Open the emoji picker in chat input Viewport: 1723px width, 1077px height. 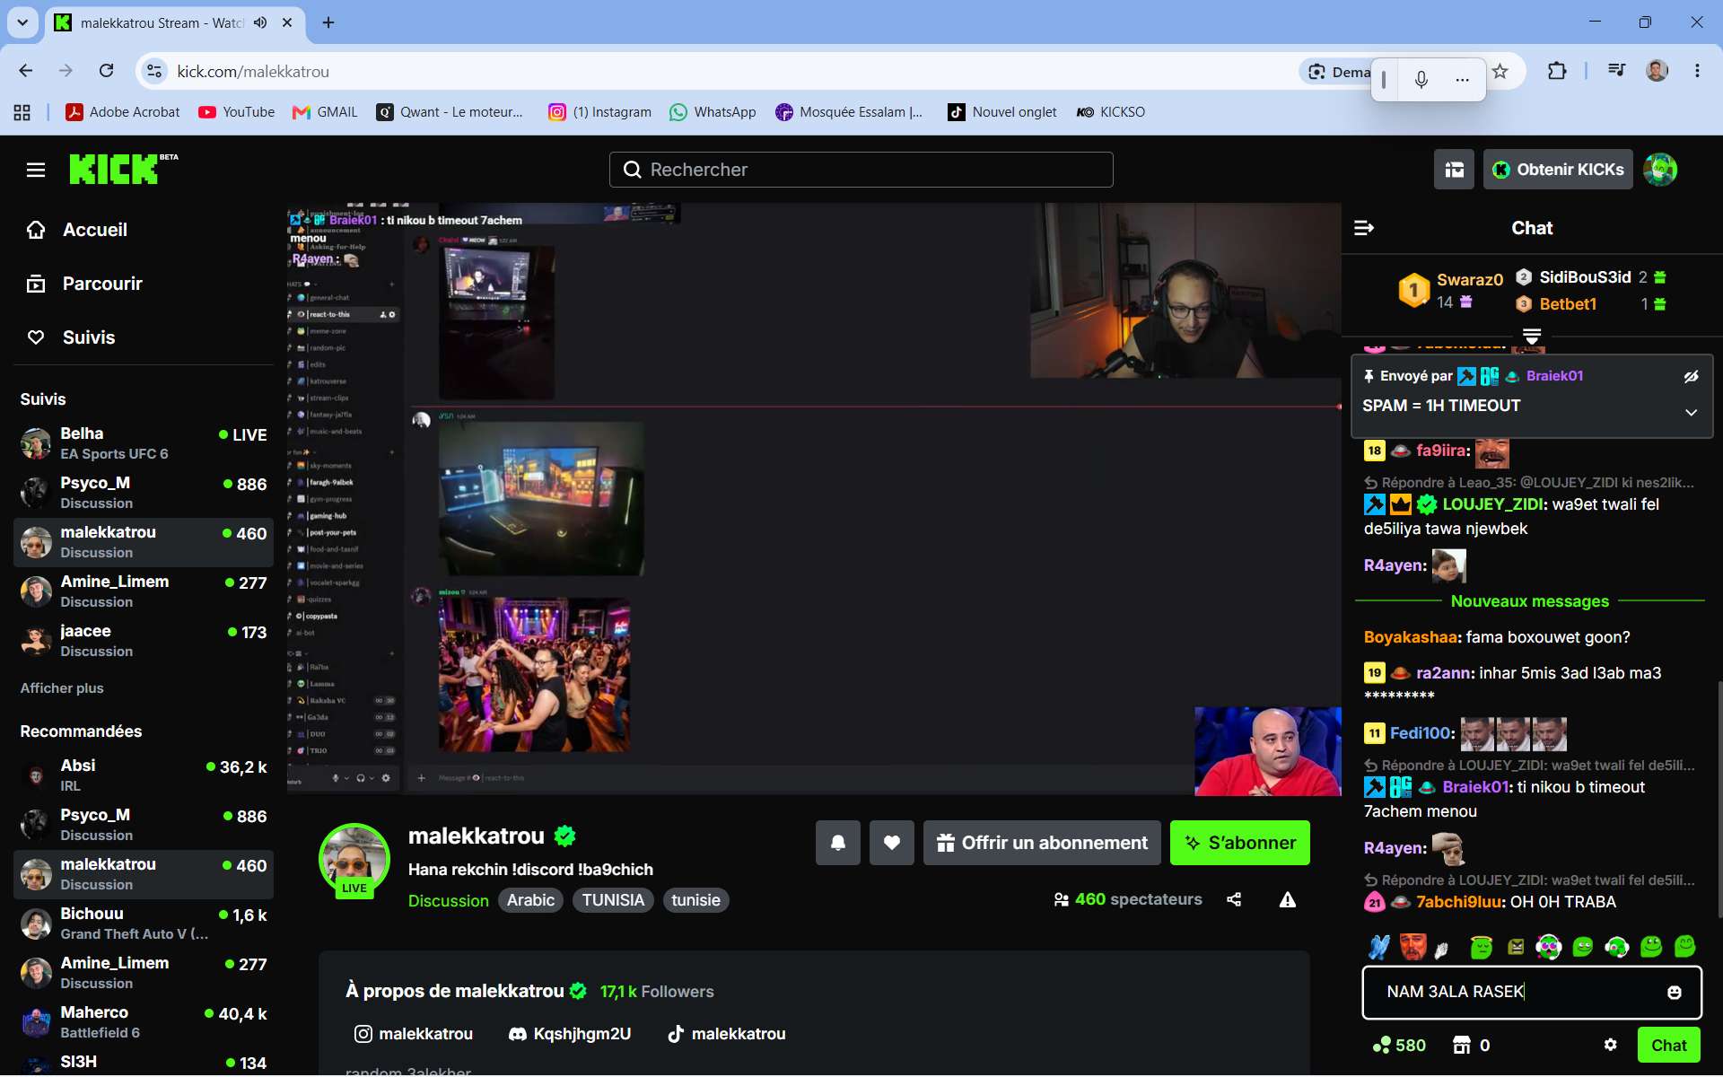1675,992
